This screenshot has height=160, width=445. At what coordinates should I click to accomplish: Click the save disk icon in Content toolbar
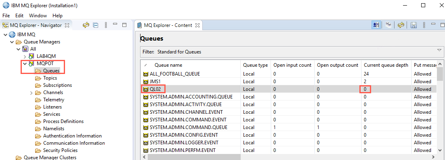coord(414,25)
